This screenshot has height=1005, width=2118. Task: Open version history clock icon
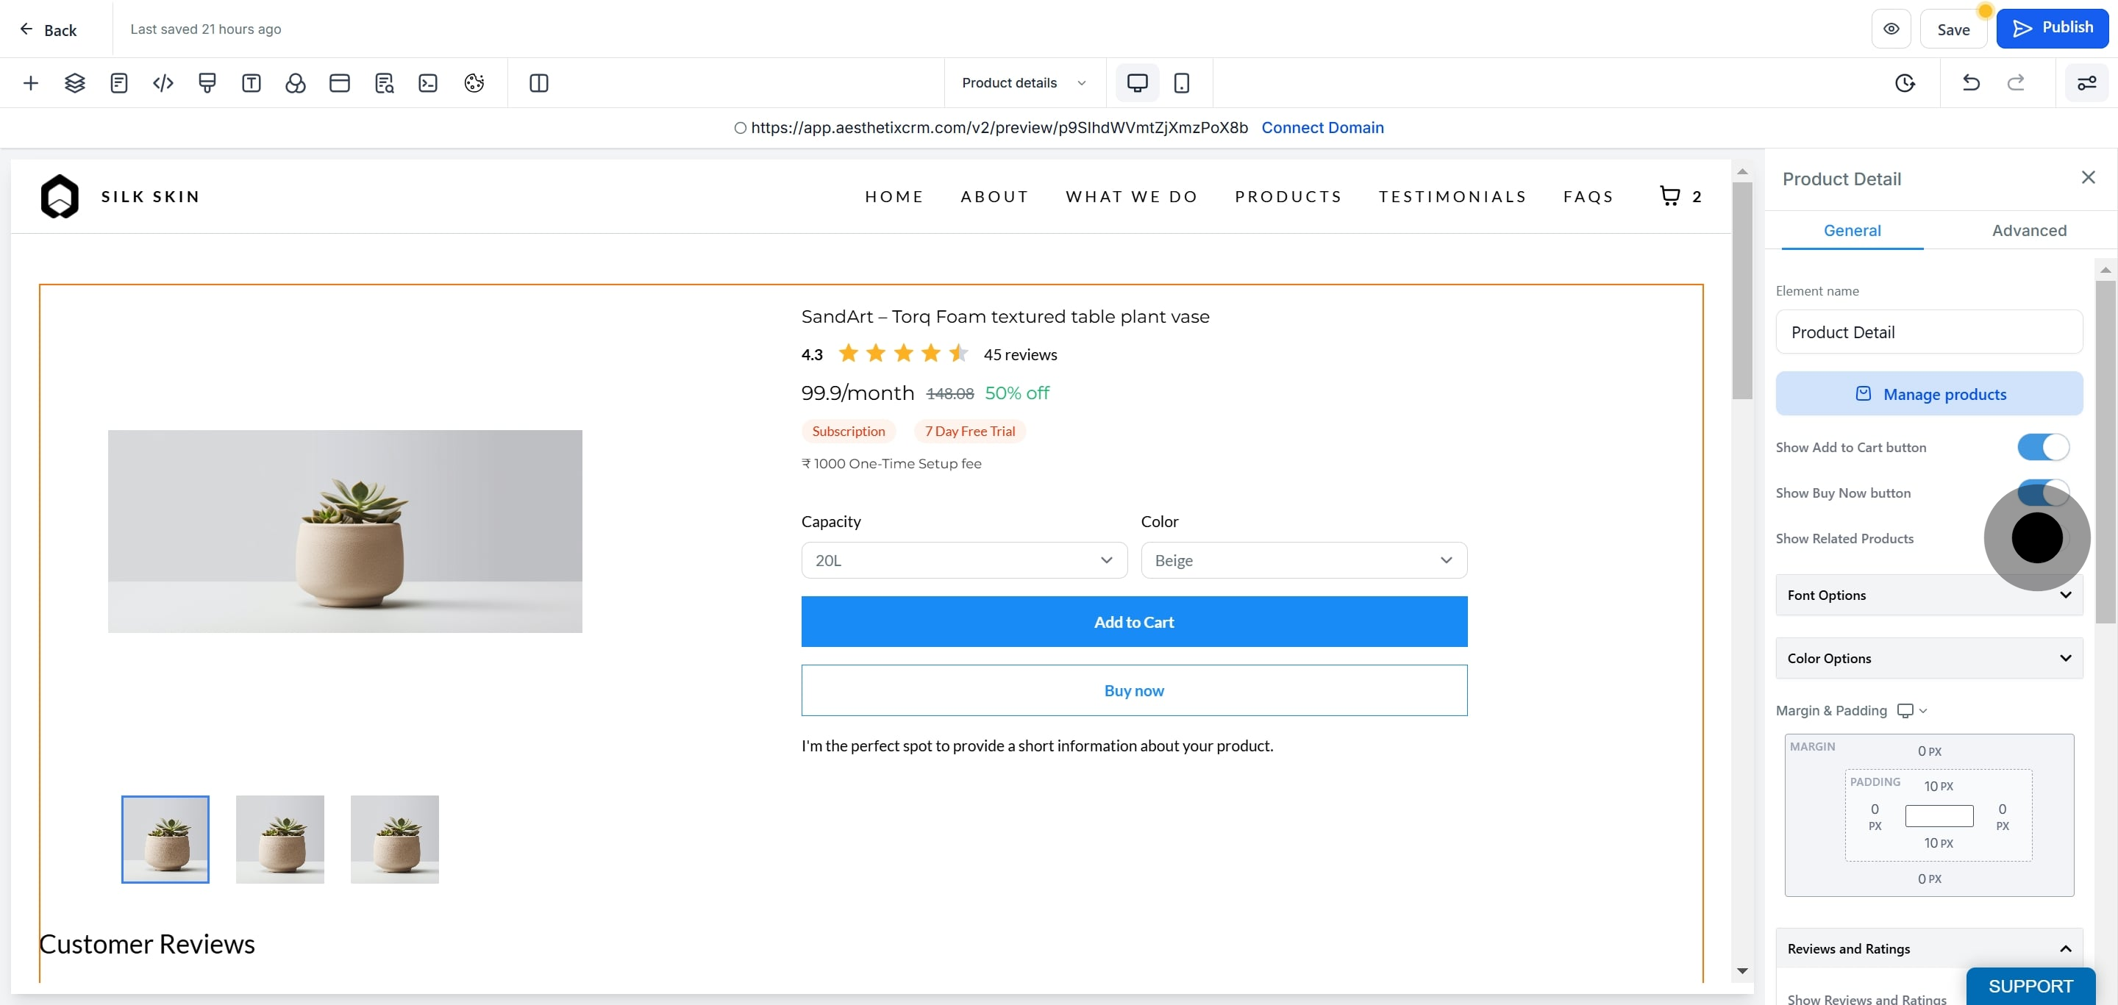[1905, 83]
